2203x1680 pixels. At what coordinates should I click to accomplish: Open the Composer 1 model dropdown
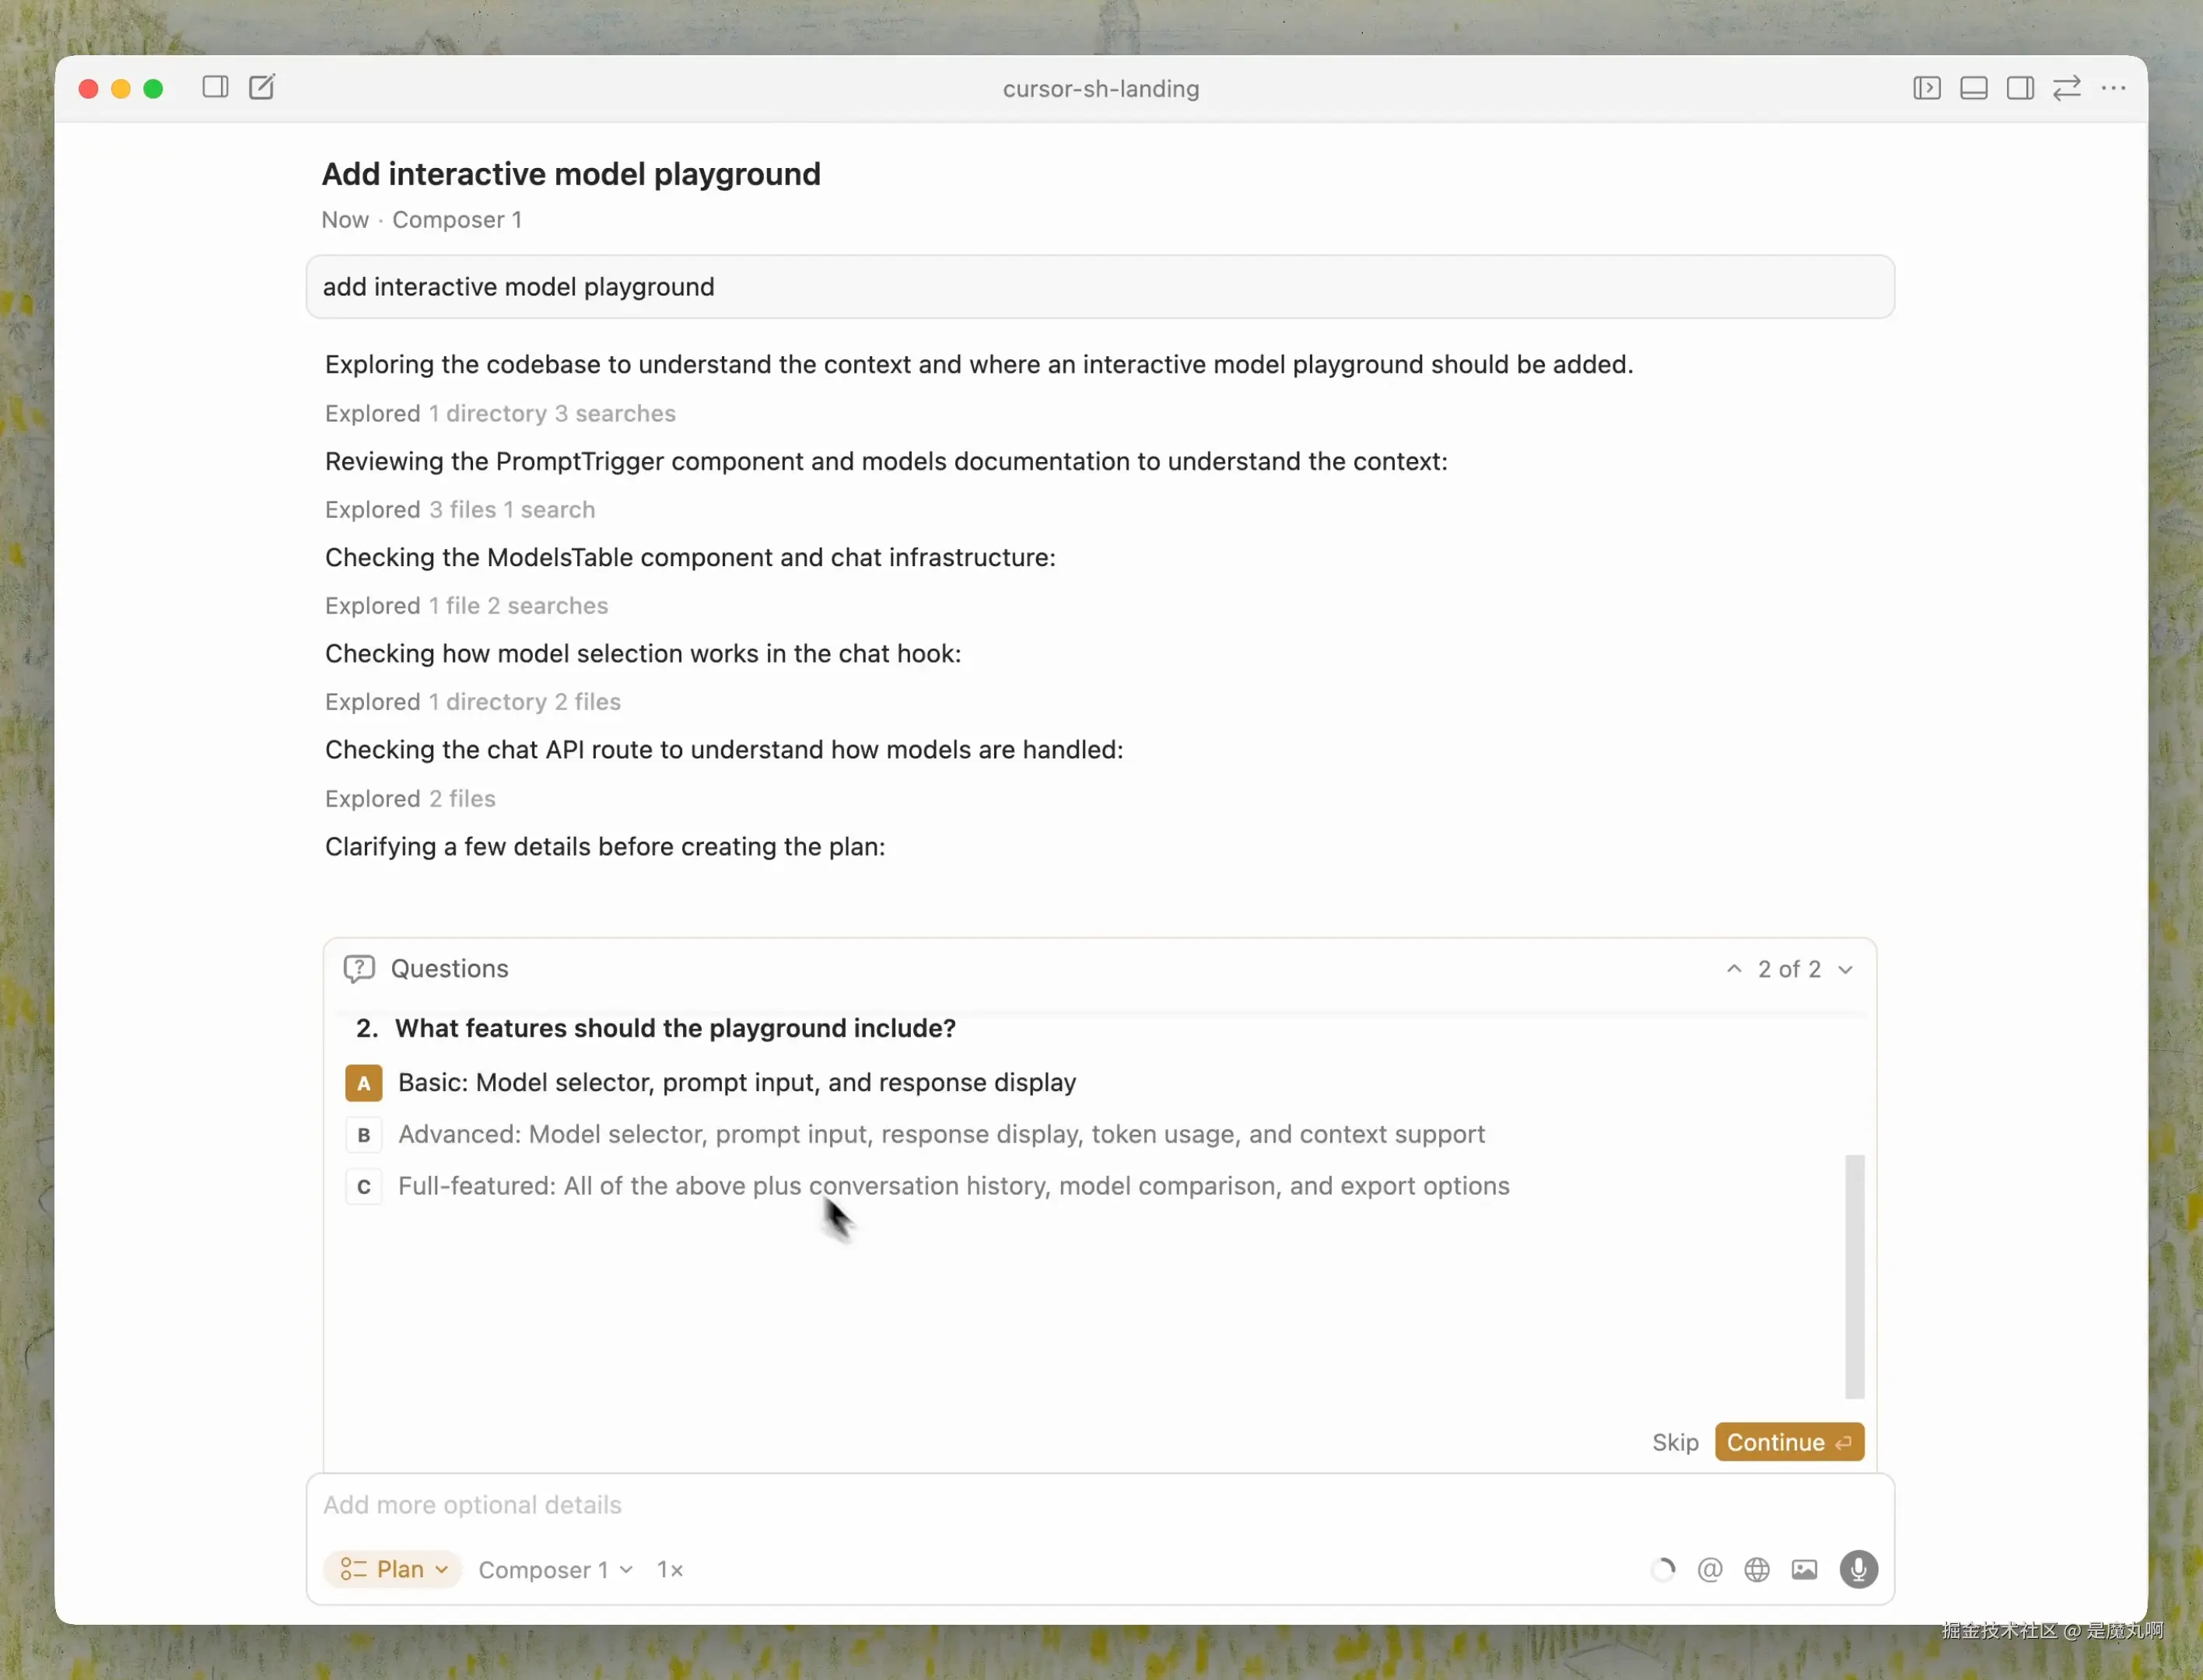[x=555, y=1570]
